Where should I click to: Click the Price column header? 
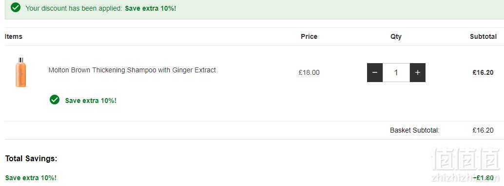[309, 36]
